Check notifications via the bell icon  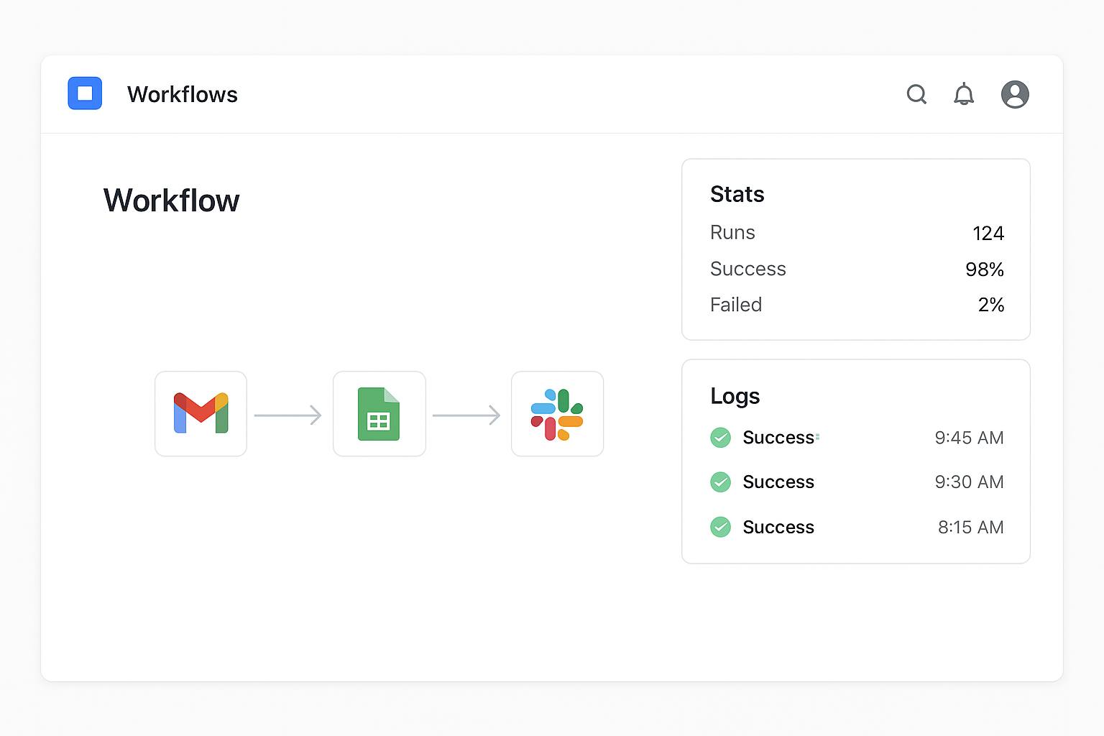point(964,94)
